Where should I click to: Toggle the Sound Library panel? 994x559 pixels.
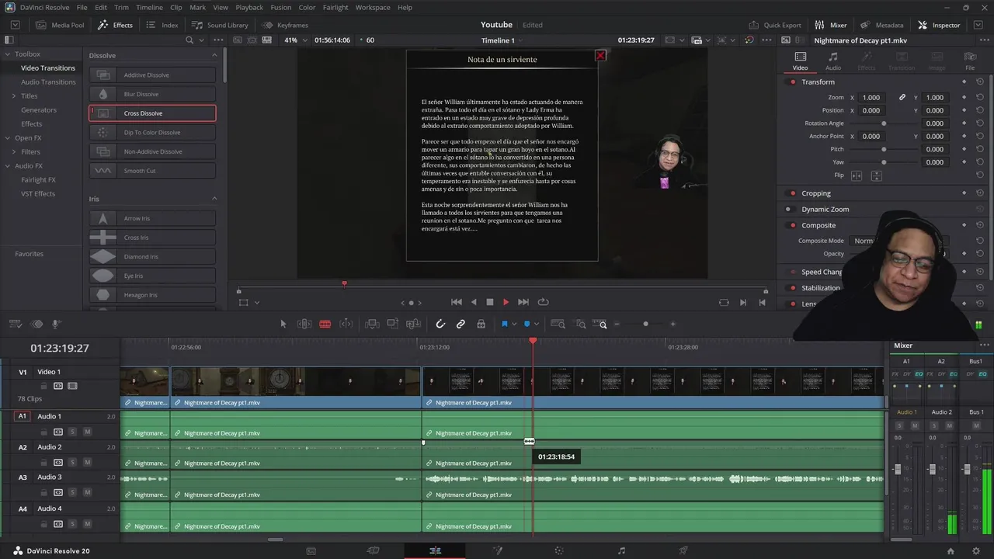(x=221, y=25)
